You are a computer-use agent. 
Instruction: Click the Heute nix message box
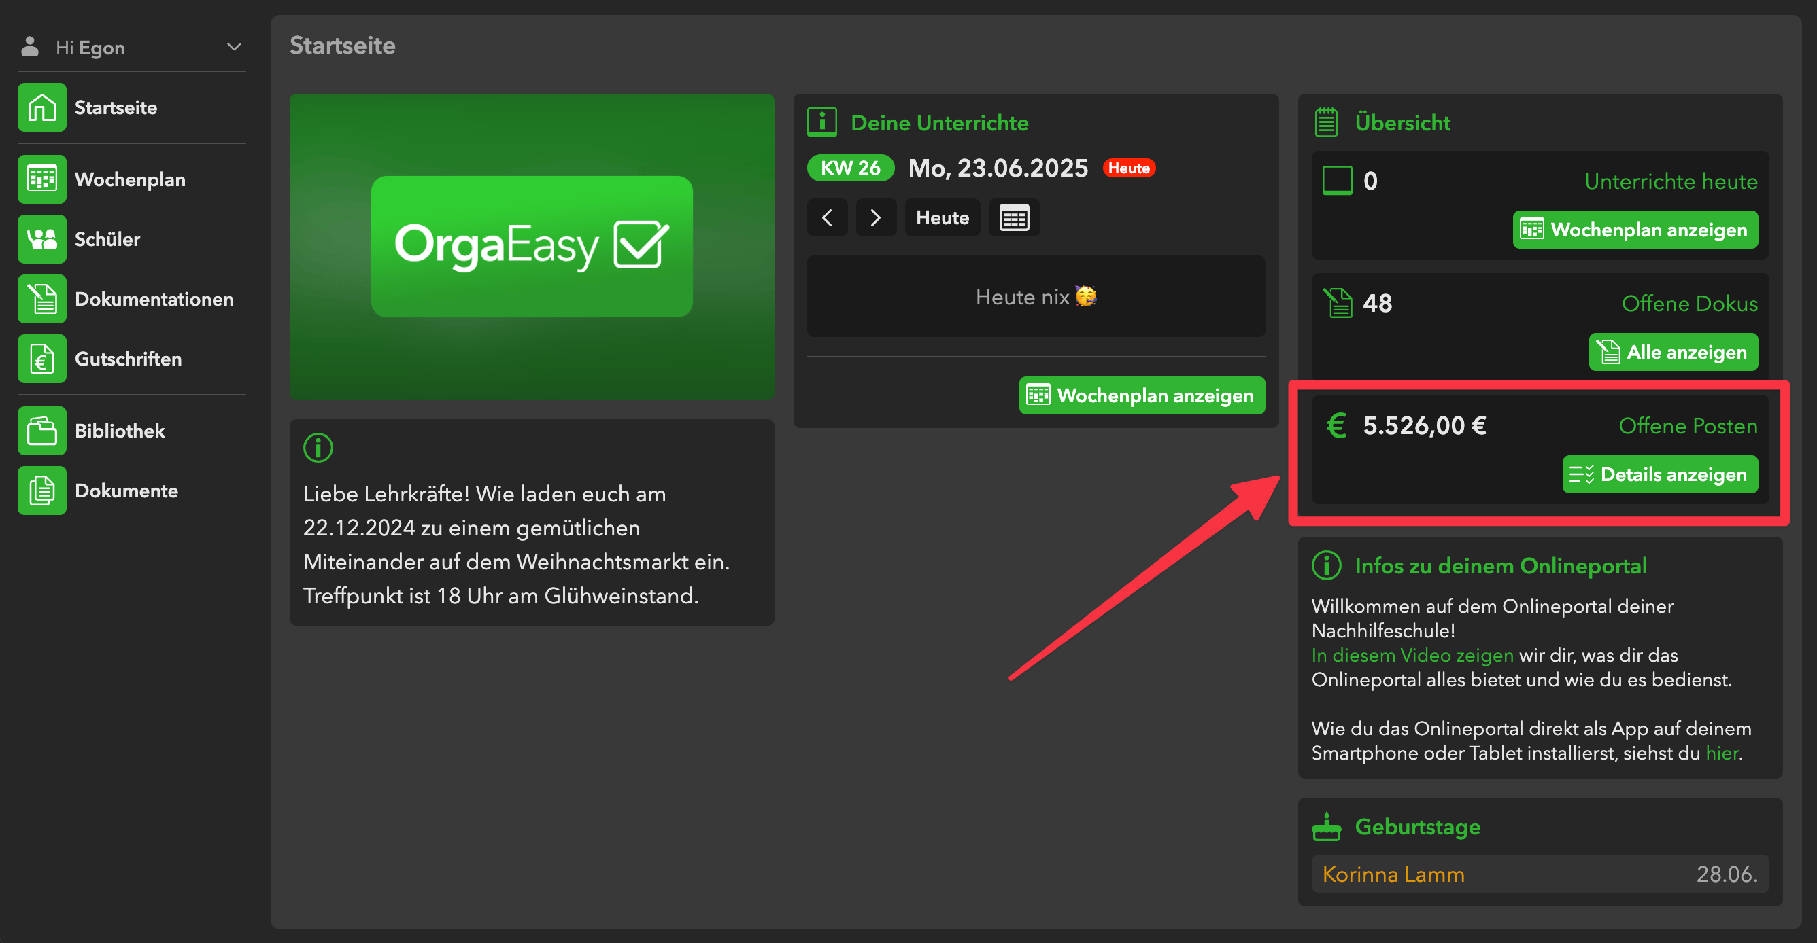point(1036,296)
